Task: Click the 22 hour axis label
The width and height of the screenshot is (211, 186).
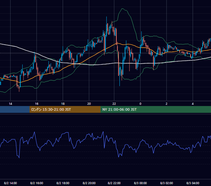Action: tap(114, 104)
